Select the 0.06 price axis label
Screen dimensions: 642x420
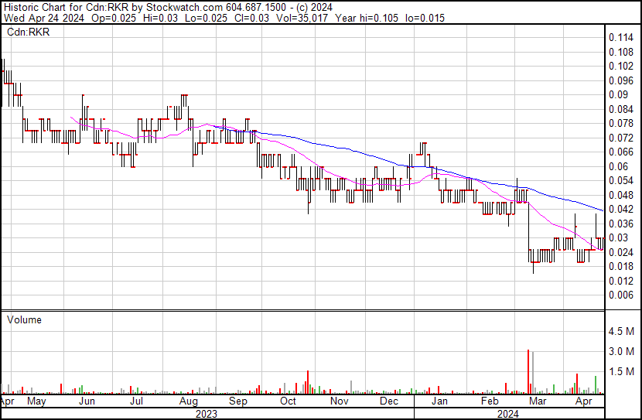[617, 166]
